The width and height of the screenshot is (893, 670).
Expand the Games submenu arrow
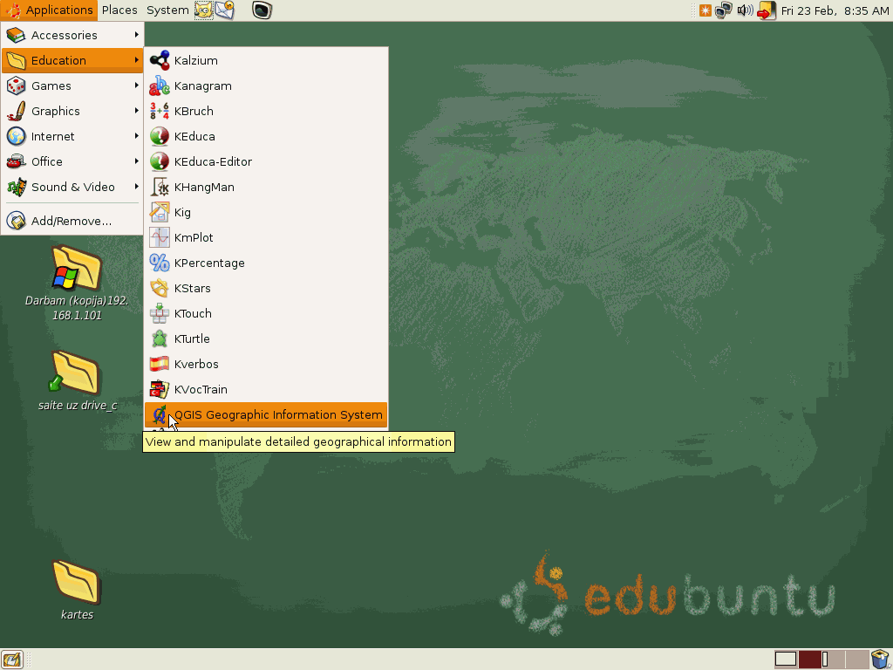coord(137,85)
